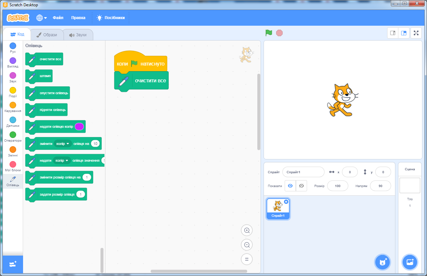Open колір dropdown in змінити block
The image size is (427, 276).
coord(63,144)
